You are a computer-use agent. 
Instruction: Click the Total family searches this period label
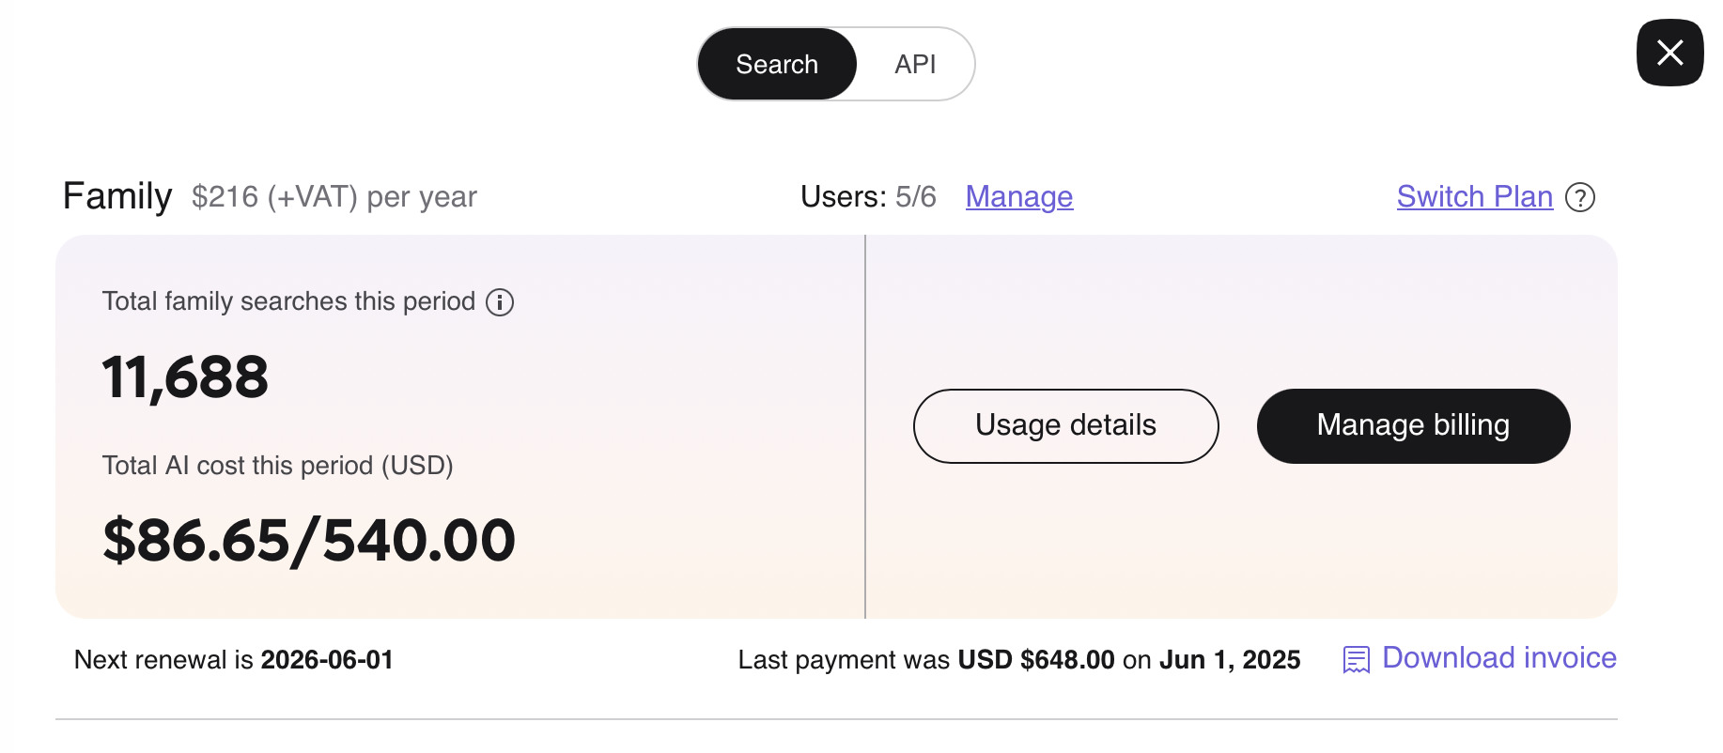288,301
